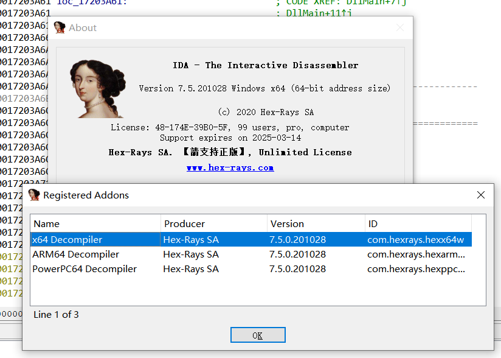
Task: Click version 7.5.0.201028 in ARM64 row
Action: click(x=297, y=254)
